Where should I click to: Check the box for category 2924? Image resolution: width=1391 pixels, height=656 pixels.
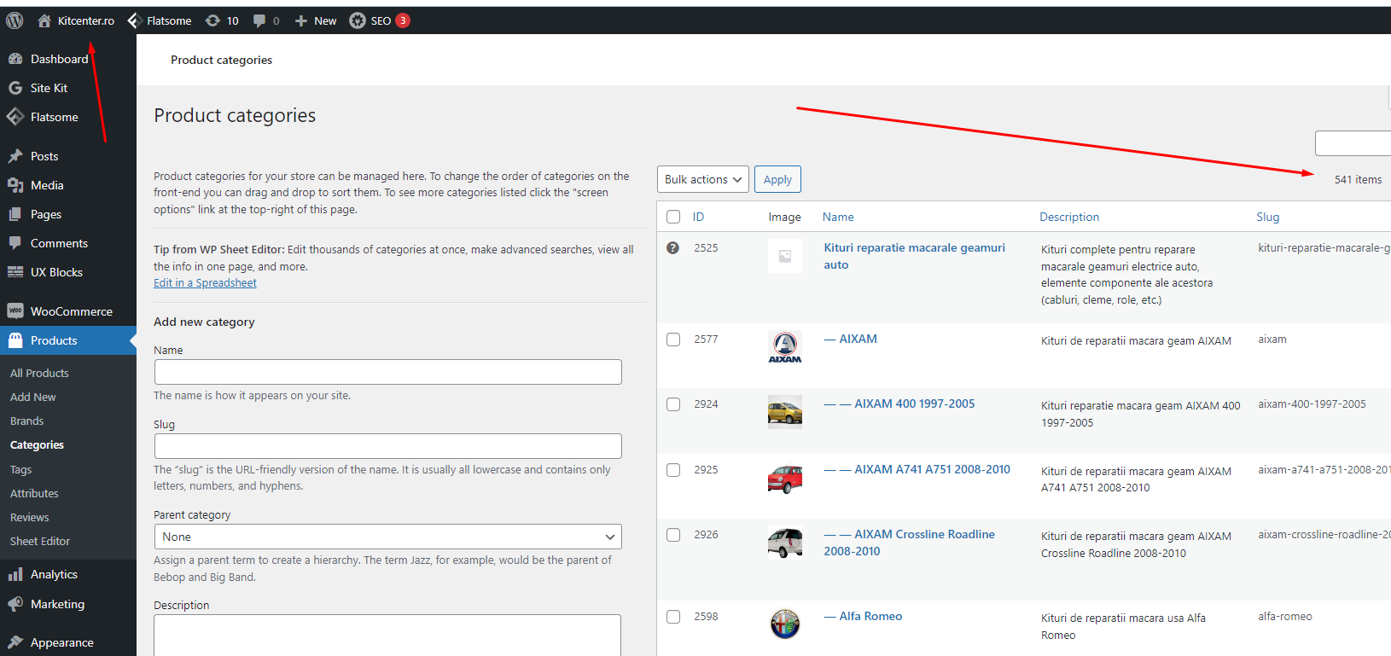coord(673,404)
